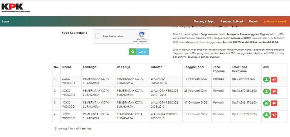Open the Tentang e-lhkpn menu
290x137 pixels.
point(204,21)
